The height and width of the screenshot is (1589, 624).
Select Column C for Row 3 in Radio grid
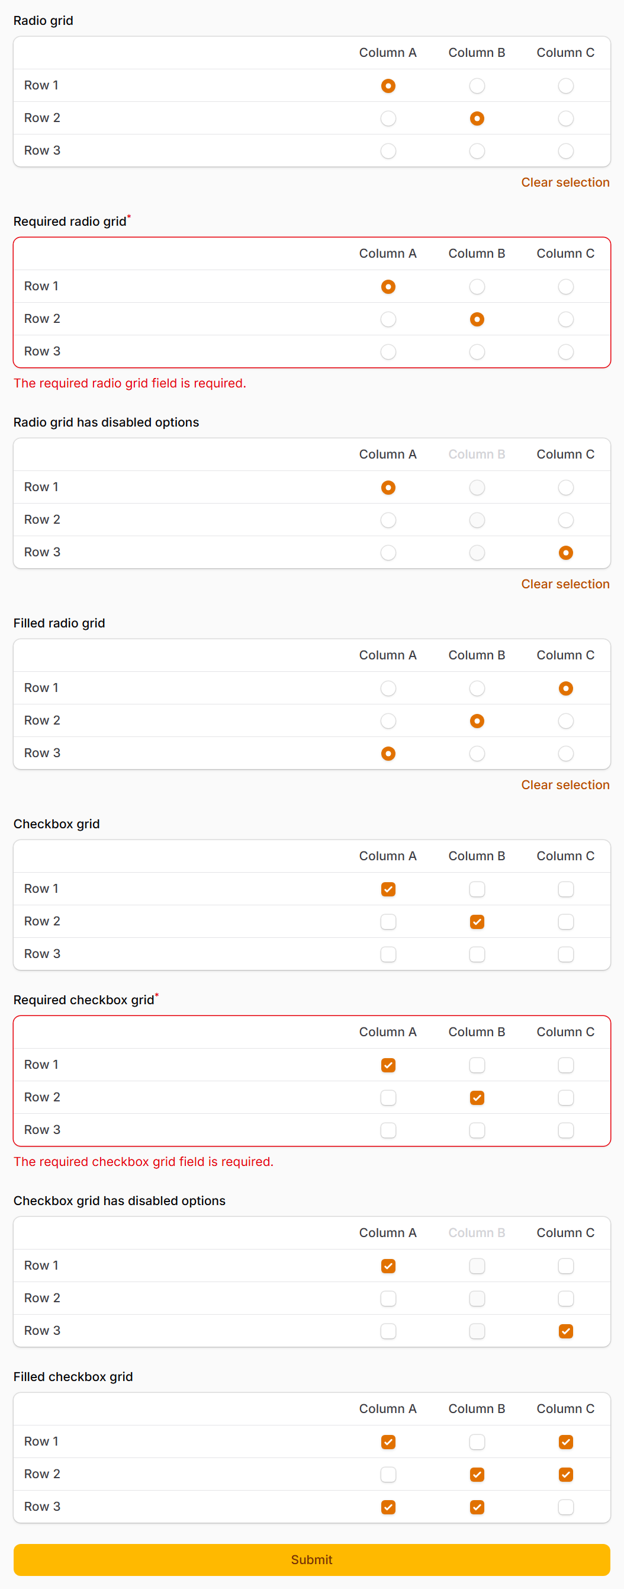click(565, 150)
